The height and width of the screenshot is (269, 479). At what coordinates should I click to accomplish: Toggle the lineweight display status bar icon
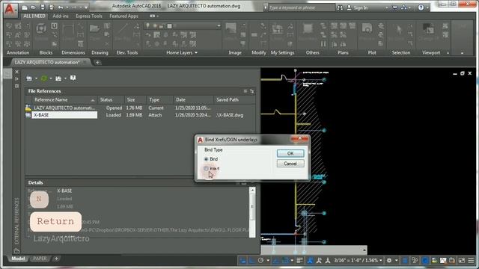tap(299, 261)
